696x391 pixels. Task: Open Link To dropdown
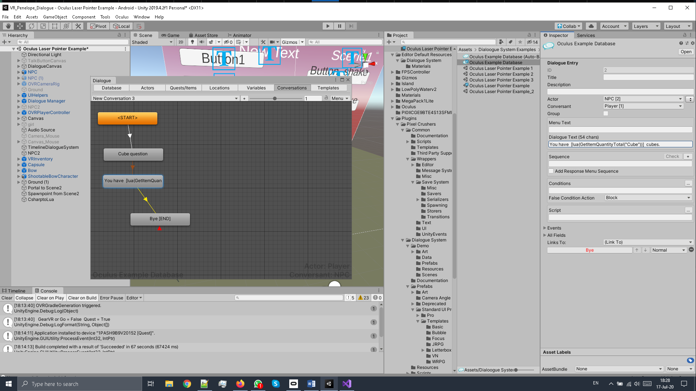tap(648, 242)
